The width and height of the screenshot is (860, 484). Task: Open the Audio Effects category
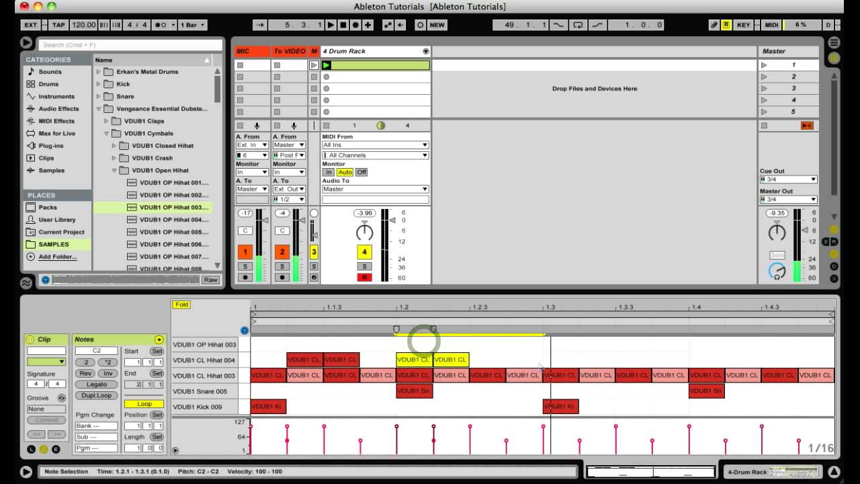coord(58,109)
